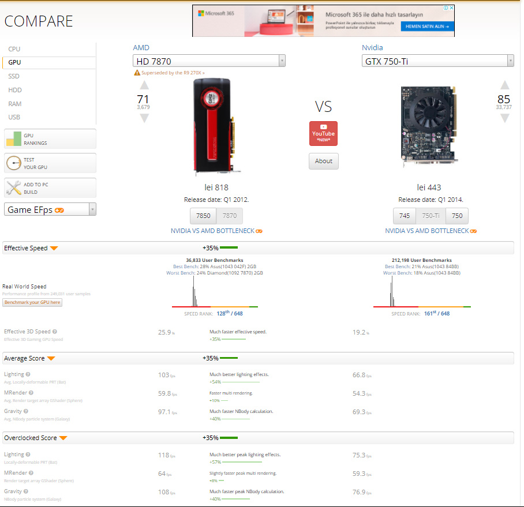Viewport: 524px width, 507px height.
Task: Collapse the Effective Speed section
Action: click(54, 248)
